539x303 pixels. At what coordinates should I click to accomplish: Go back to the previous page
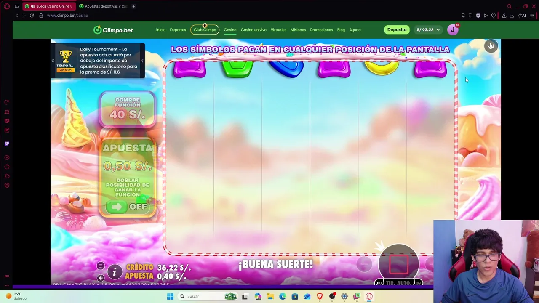(x=17, y=16)
